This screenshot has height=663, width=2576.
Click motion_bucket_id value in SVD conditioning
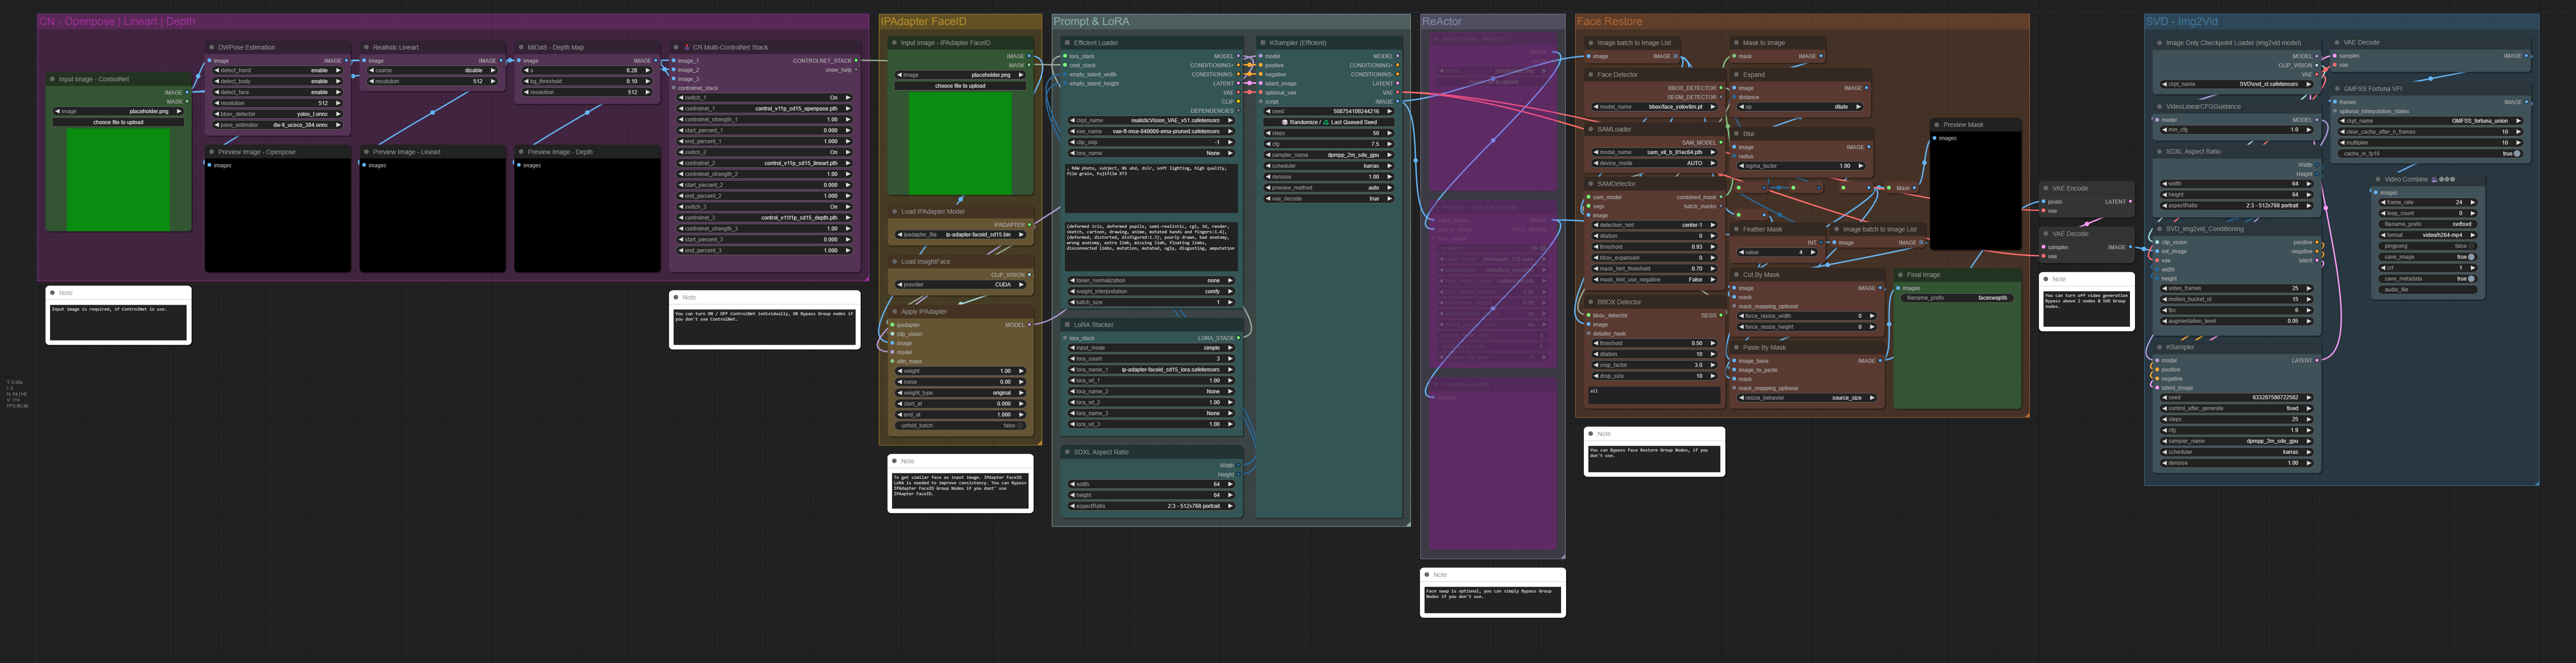(x=2236, y=299)
